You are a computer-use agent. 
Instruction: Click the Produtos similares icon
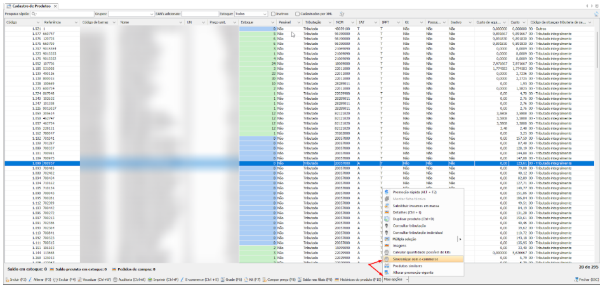click(x=387, y=265)
